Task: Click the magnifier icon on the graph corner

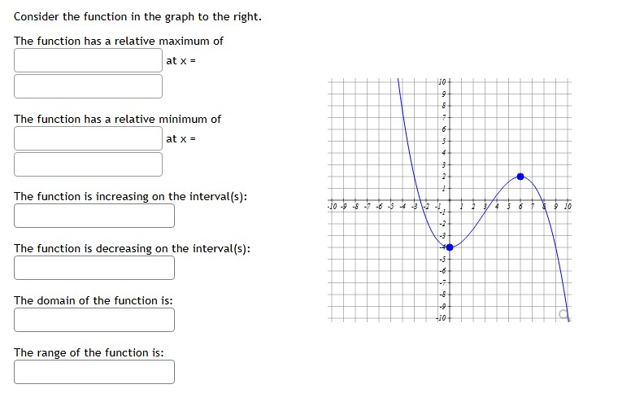Action: click(x=564, y=314)
